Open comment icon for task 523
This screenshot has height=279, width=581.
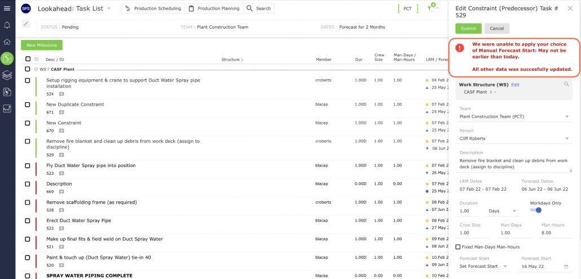(62, 173)
